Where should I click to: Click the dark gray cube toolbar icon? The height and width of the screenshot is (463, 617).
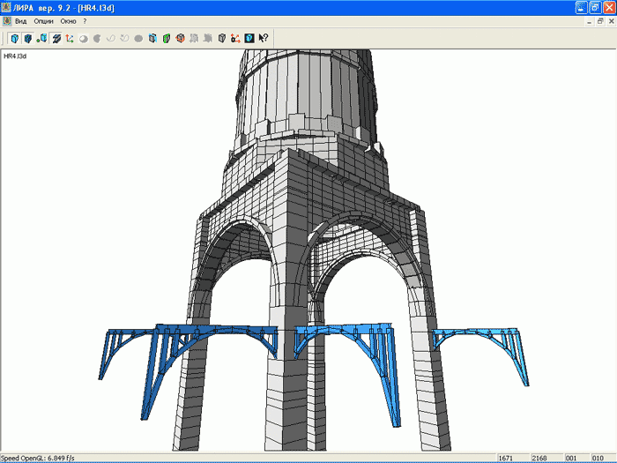click(x=221, y=38)
